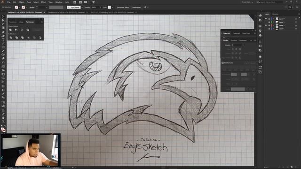Enable the Dashed Line checkbox
This screenshot has width=301, height=169.
tap(222, 63)
